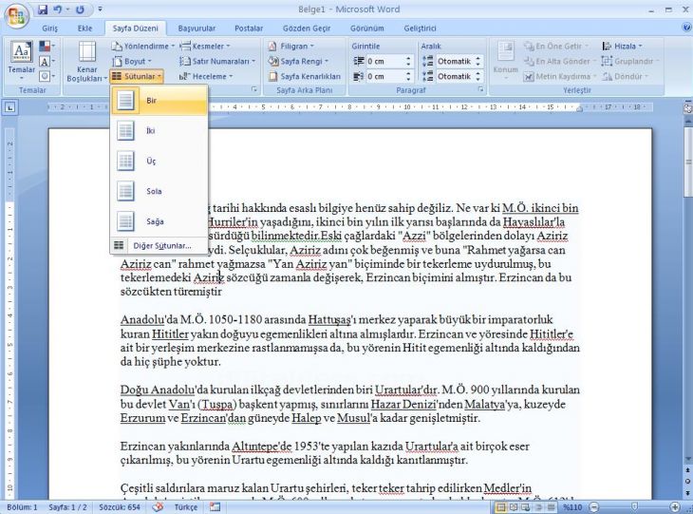Viewport: 693px width, 514px height.
Task: Open Sayfa Rengi page color menu
Action: click(298, 61)
